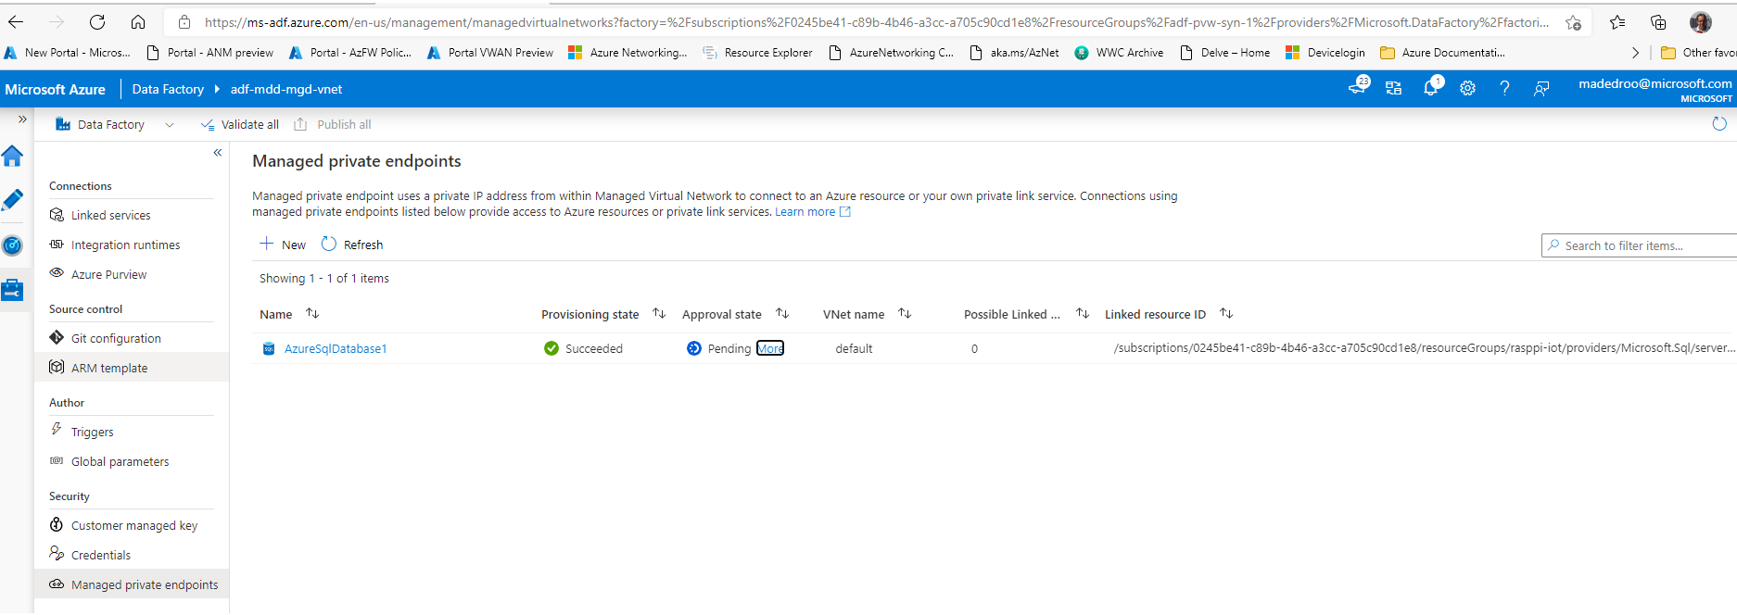This screenshot has width=1737, height=615.
Task: Open Devicelogin bookmark
Action: tap(1325, 53)
